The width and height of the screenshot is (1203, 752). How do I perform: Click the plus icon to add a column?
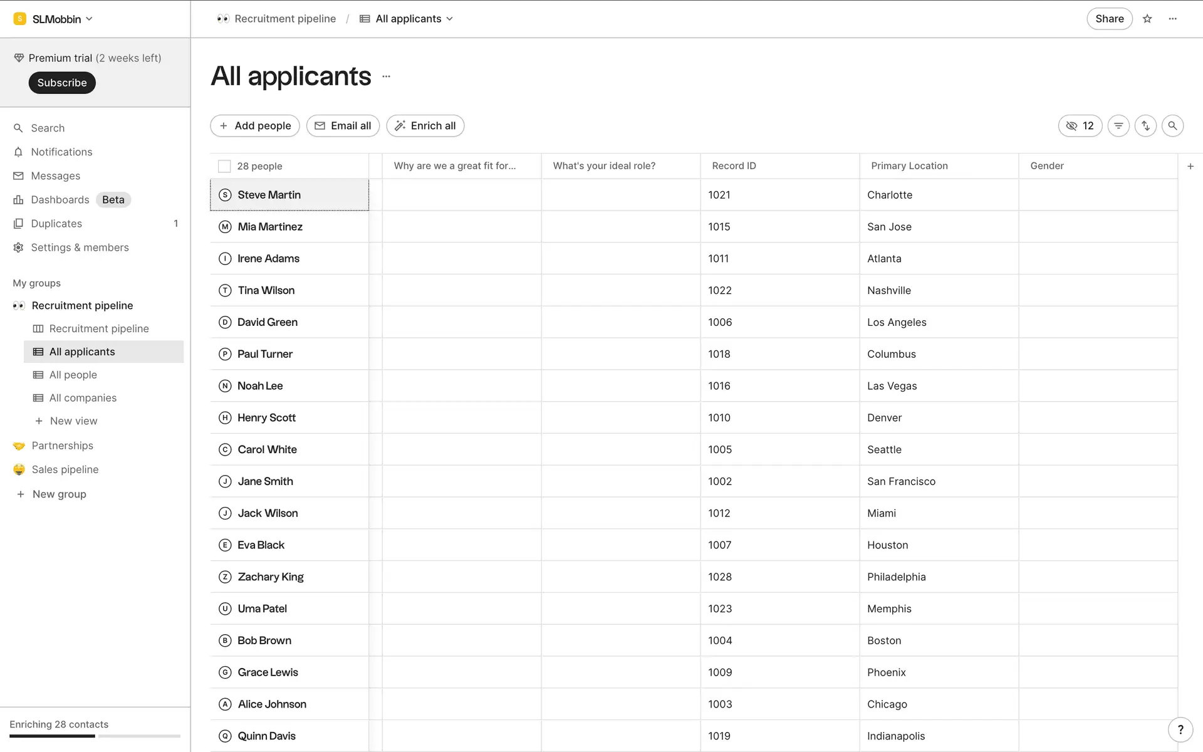coord(1190,166)
